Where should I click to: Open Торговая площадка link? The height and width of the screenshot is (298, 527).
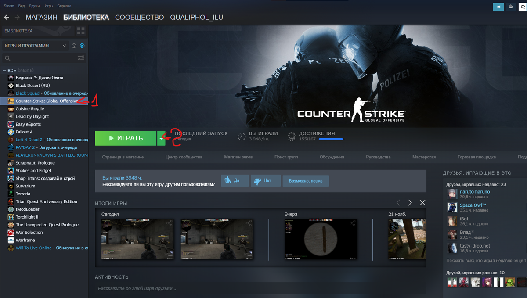476,157
